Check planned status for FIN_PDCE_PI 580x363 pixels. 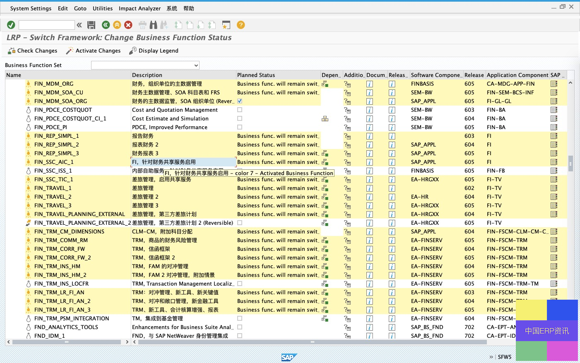240,127
